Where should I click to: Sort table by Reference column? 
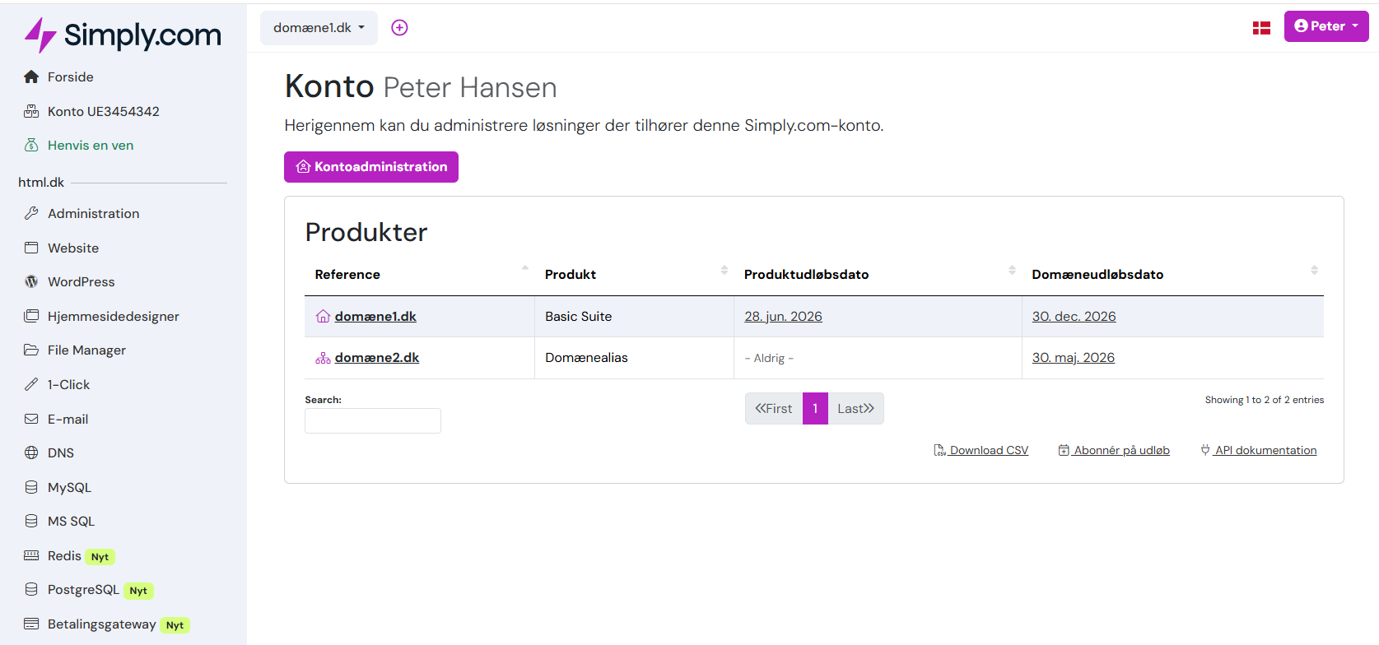(347, 275)
